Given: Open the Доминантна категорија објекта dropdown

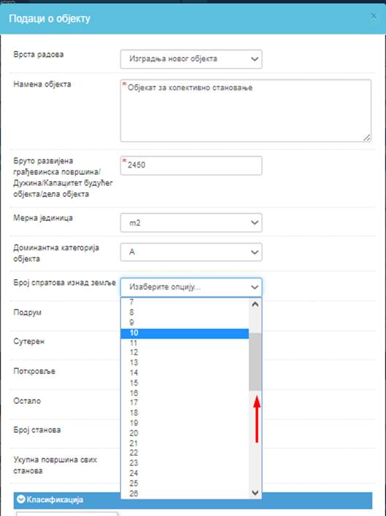Looking at the screenshot, I should pos(191,252).
